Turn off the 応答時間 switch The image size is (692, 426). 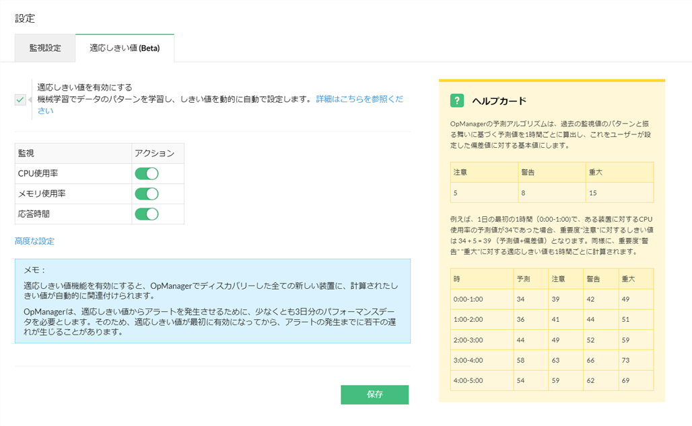coord(147,214)
